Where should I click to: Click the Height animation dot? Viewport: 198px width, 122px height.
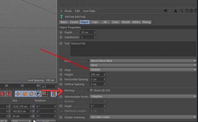click(x=61, y=74)
